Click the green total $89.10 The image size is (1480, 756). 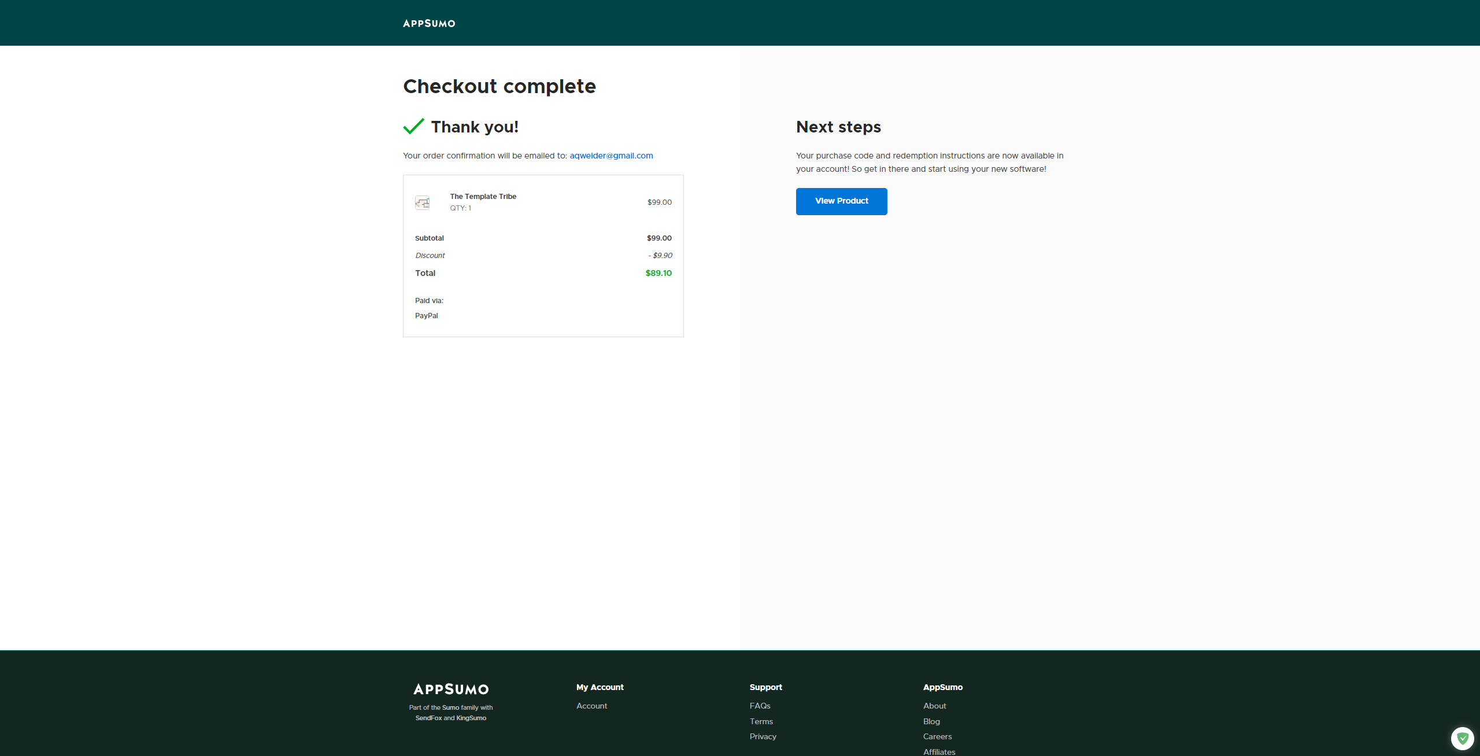coord(658,273)
